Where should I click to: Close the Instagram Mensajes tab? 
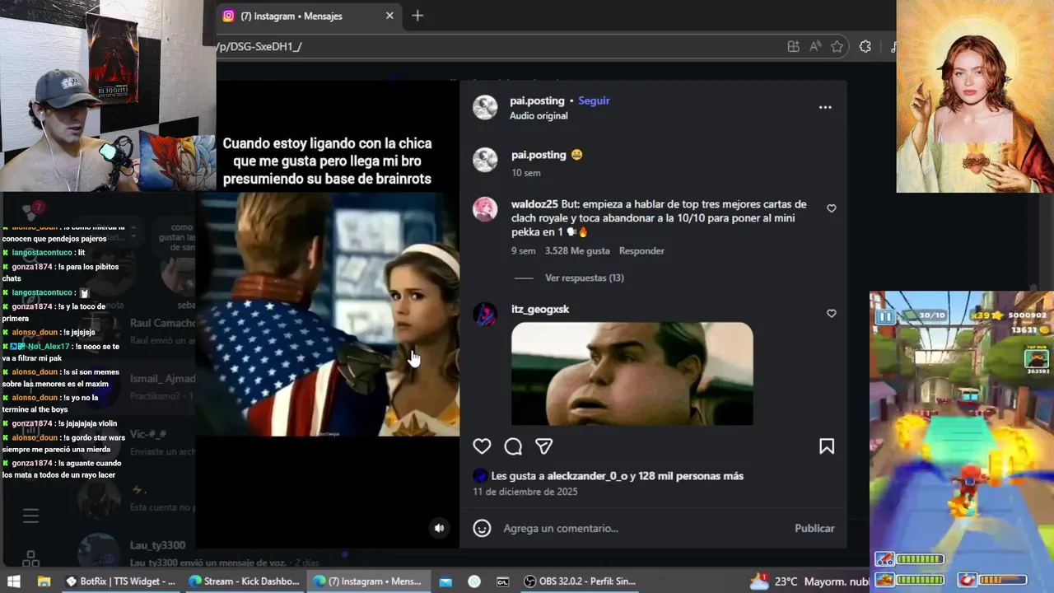(389, 16)
